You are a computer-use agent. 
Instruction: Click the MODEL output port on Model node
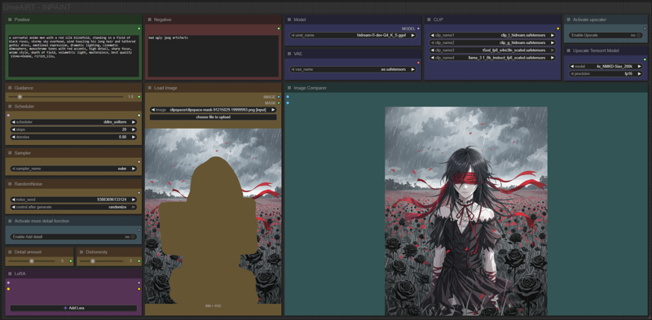pyautogui.click(x=418, y=28)
